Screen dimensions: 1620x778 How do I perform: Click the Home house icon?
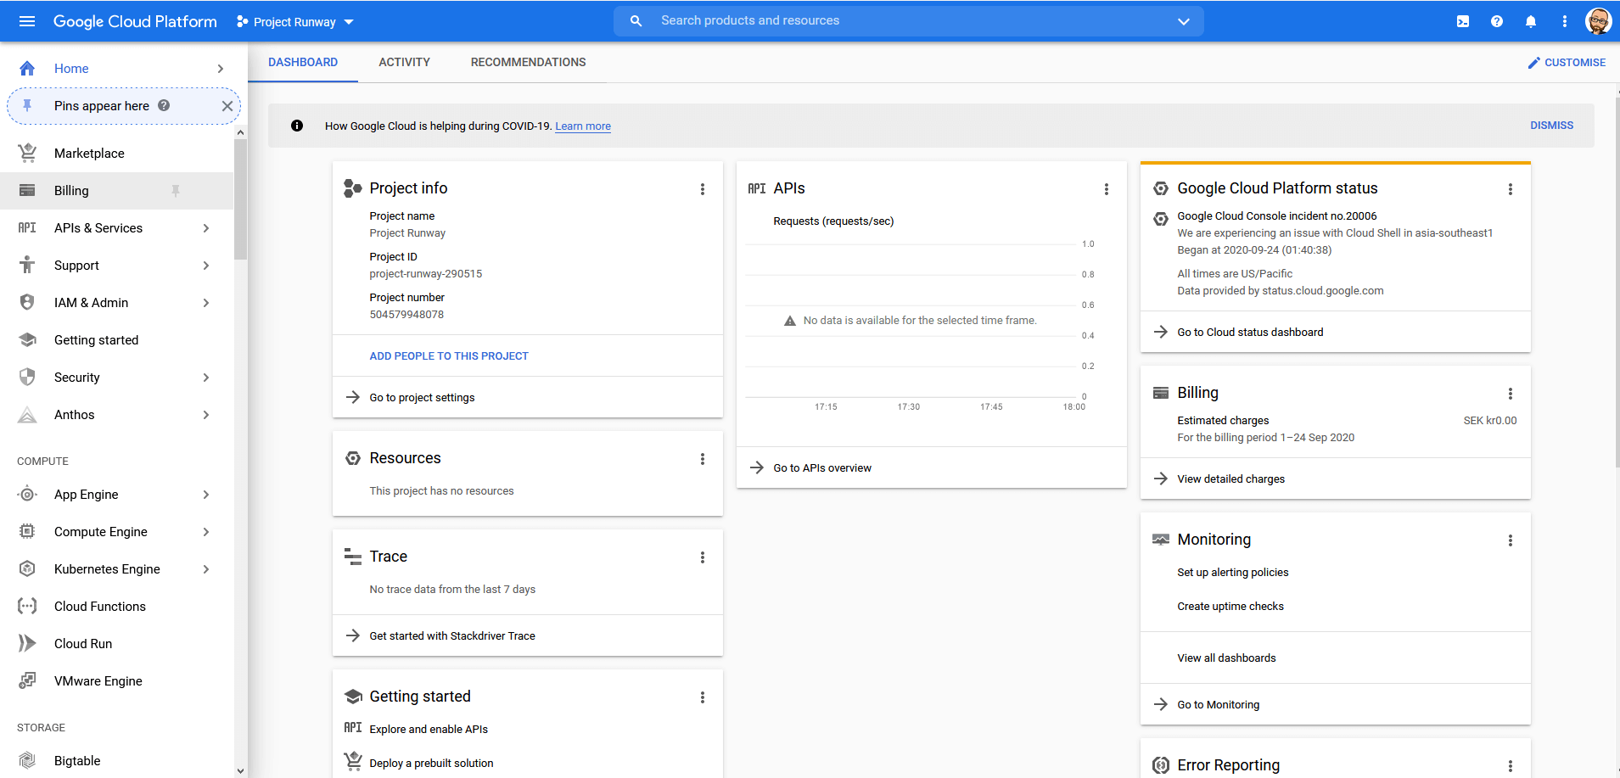[x=27, y=69]
